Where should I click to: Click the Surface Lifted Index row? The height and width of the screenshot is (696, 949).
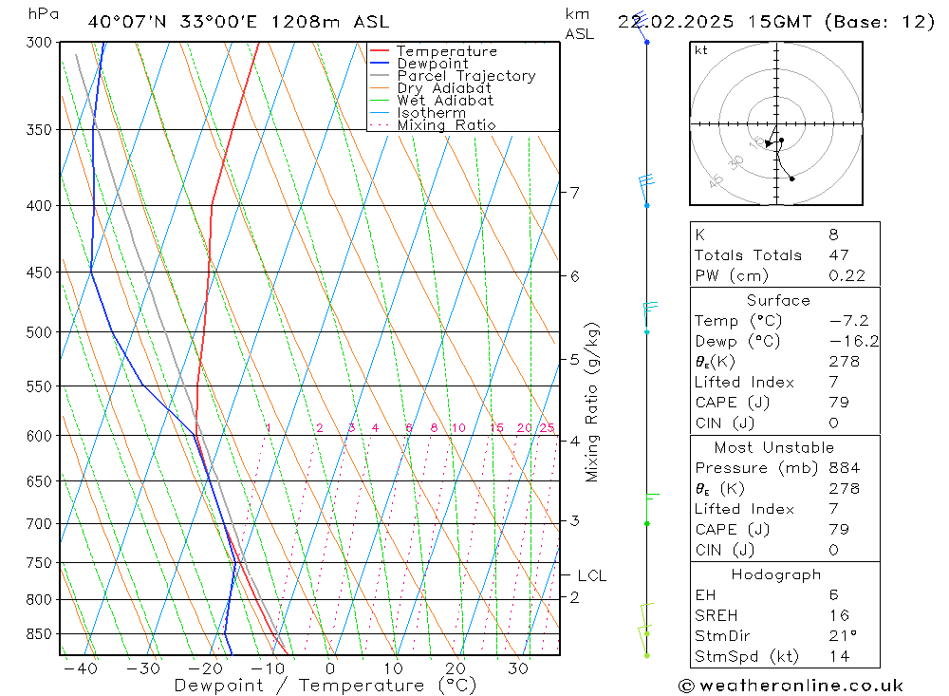pyautogui.click(x=785, y=383)
